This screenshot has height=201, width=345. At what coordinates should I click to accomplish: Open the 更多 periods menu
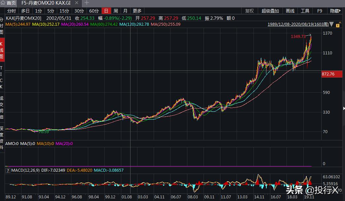[137, 11]
